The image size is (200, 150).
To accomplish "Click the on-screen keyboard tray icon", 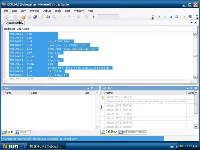I will pyautogui.click(x=172, y=146).
